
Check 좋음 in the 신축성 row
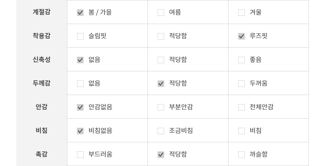[241, 60]
